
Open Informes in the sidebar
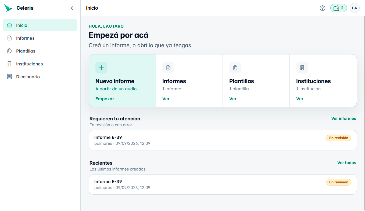(40, 38)
